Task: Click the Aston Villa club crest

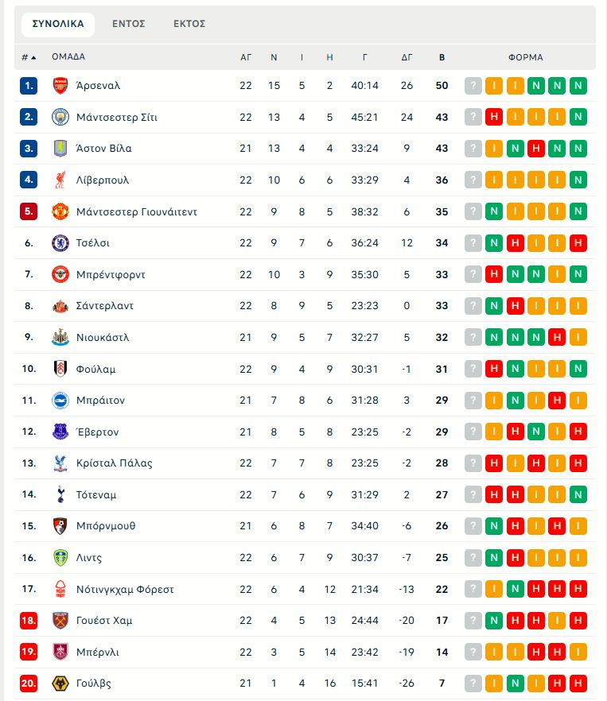Action: point(60,149)
